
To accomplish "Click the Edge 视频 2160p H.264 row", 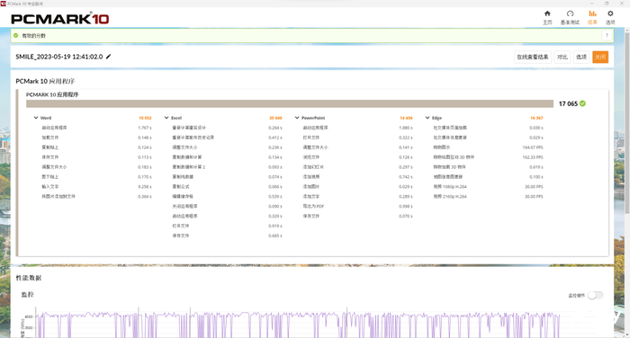I will pos(488,197).
